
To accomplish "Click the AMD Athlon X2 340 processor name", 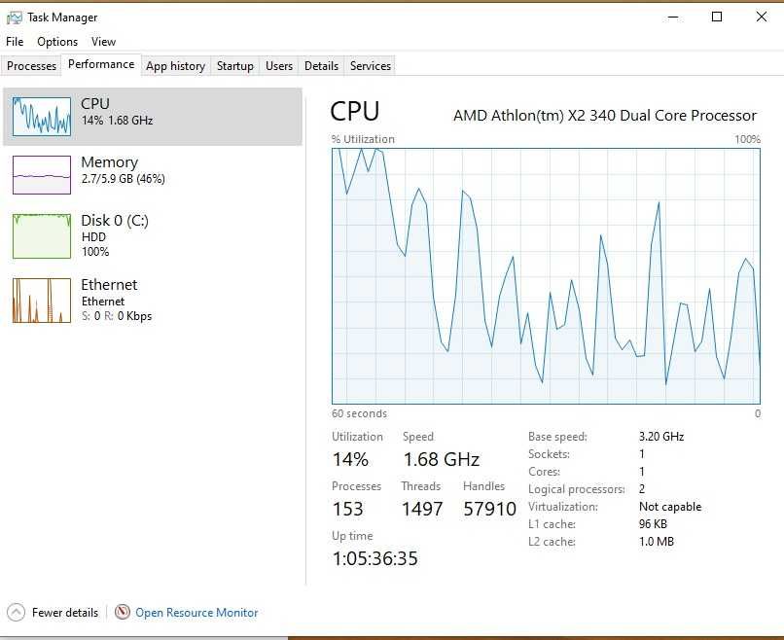I will tap(604, 116).
